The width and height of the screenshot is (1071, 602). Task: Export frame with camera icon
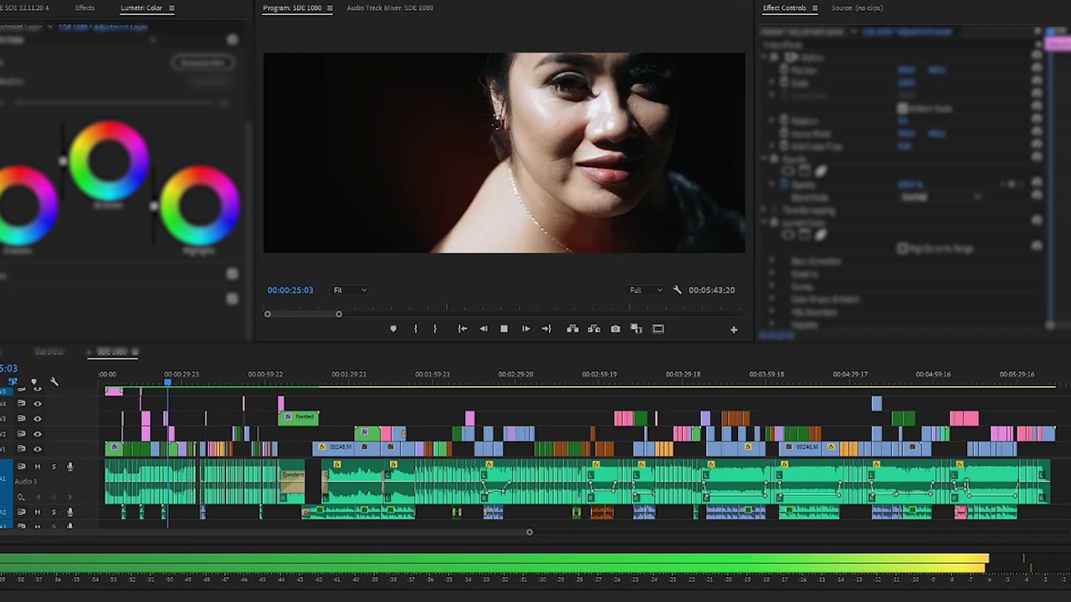616,329
